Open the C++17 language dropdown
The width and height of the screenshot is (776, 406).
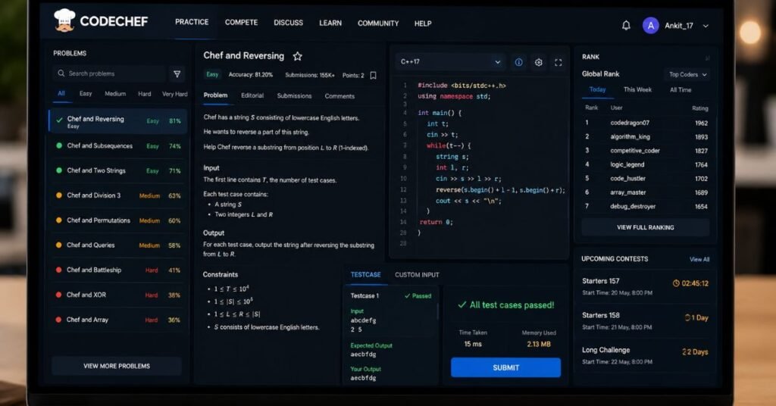[450, 62]
